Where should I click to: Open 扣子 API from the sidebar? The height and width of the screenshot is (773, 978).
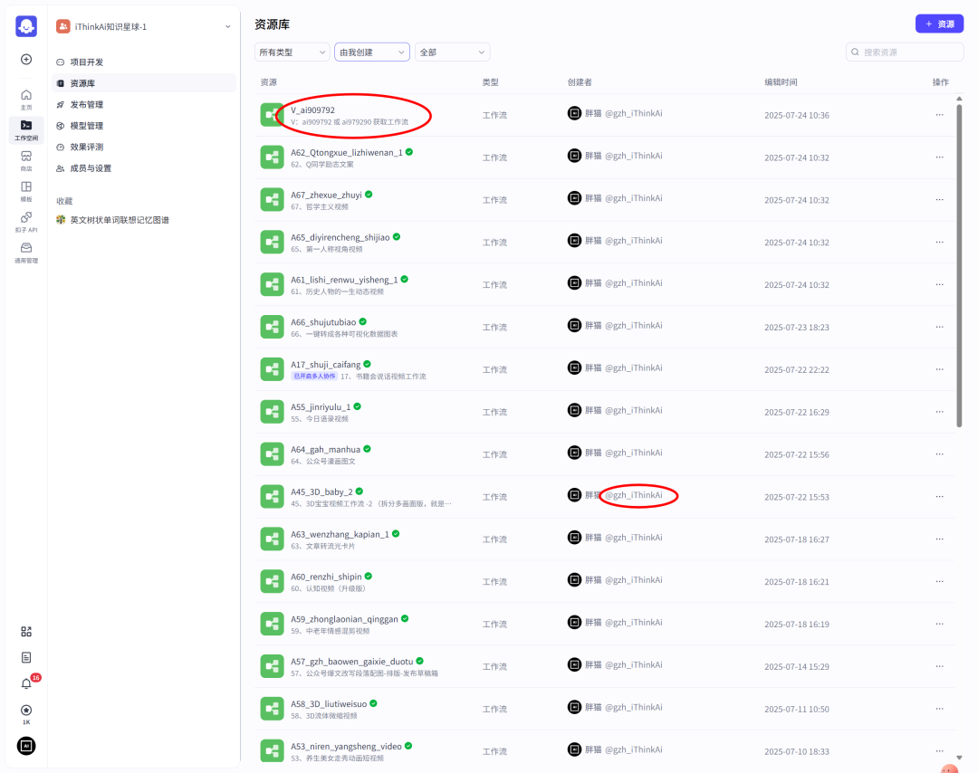(26, 221)
